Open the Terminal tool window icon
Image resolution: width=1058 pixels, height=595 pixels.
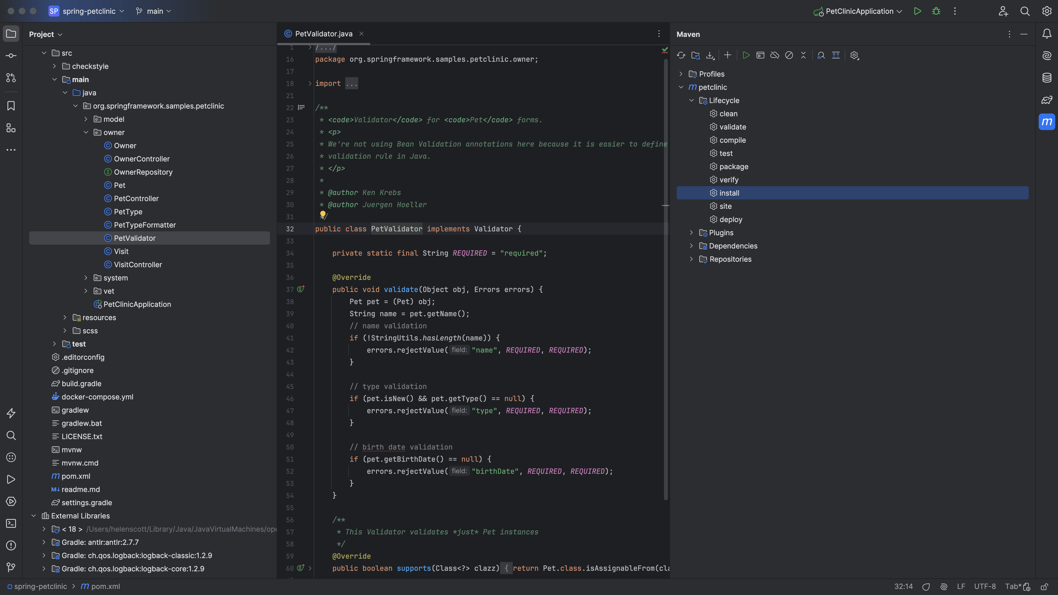click(x=11, y=524)
